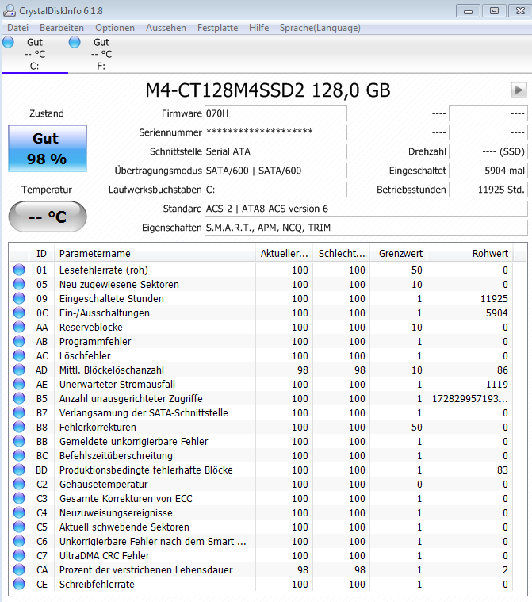
Task: Click the ID column header
Action: 41,253
